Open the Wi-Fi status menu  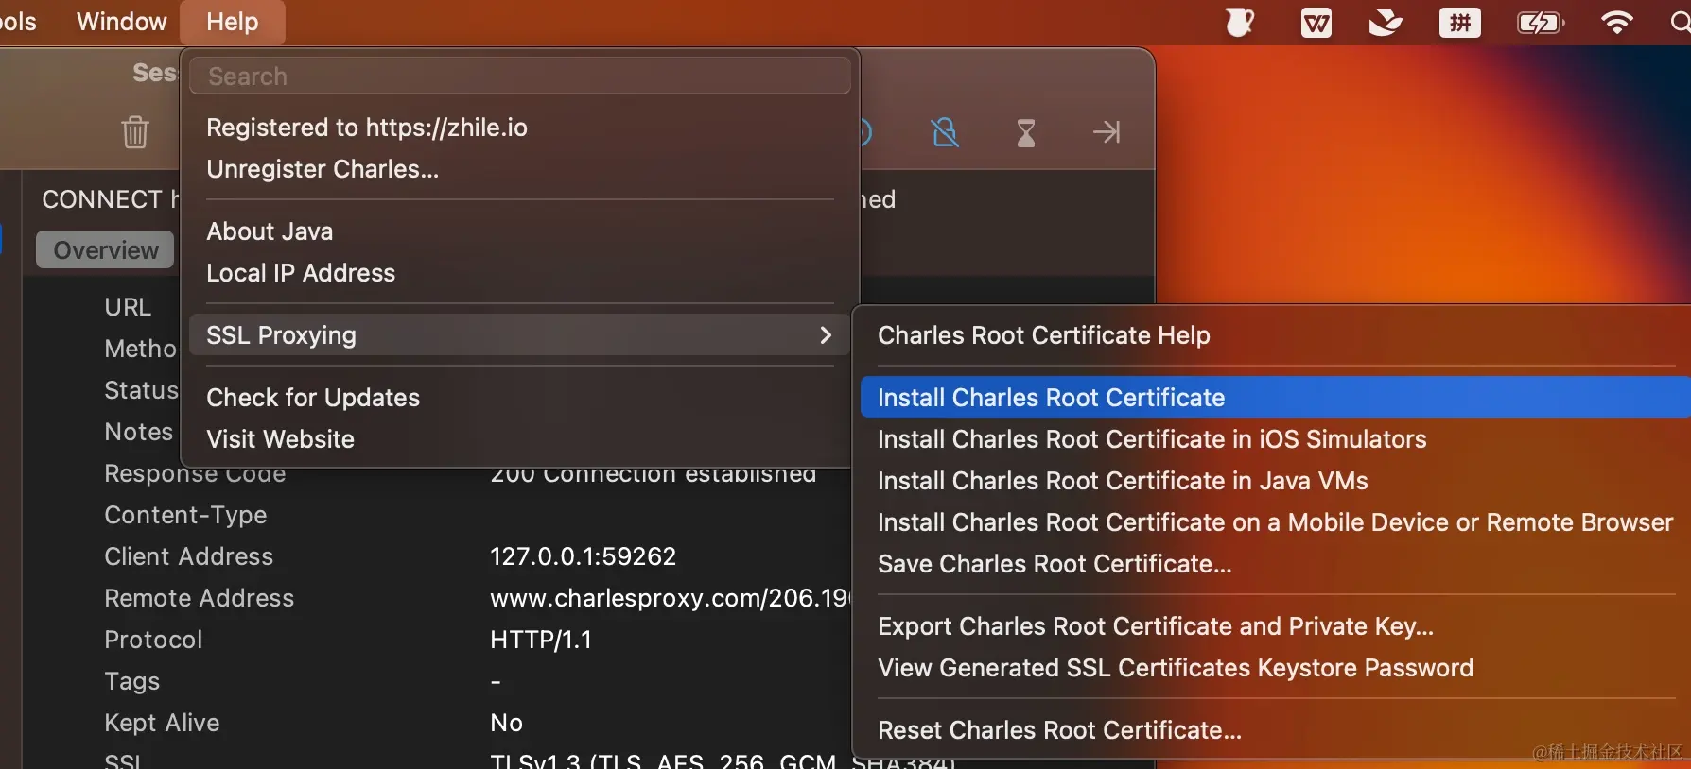(x=1617, y=23)
